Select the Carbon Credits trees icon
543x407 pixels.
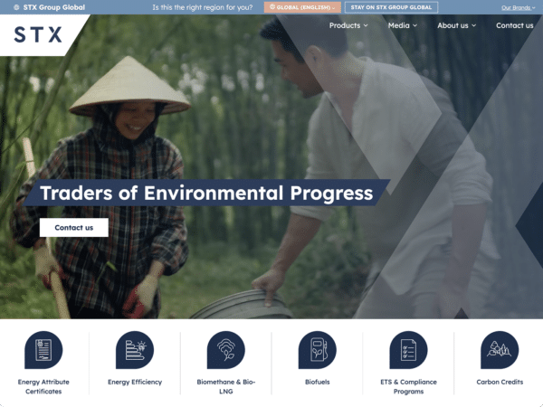pyautogui.click(x=500, y=350)
